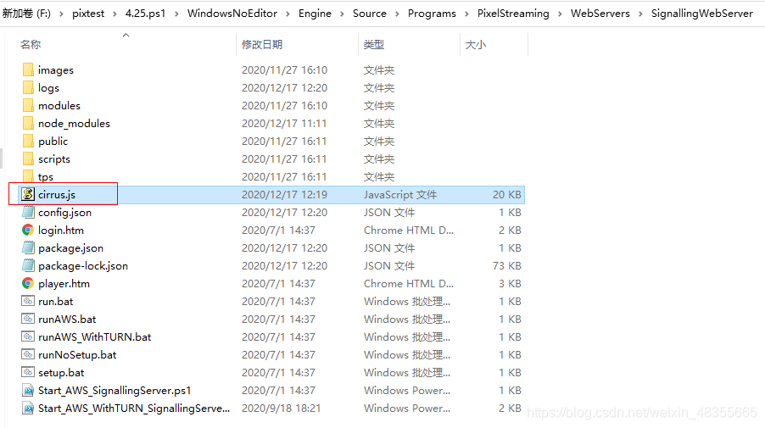Expand the chevron after 4.25.ps1
The height and width of the screenshot is (428, 765).
pos(176,14)
